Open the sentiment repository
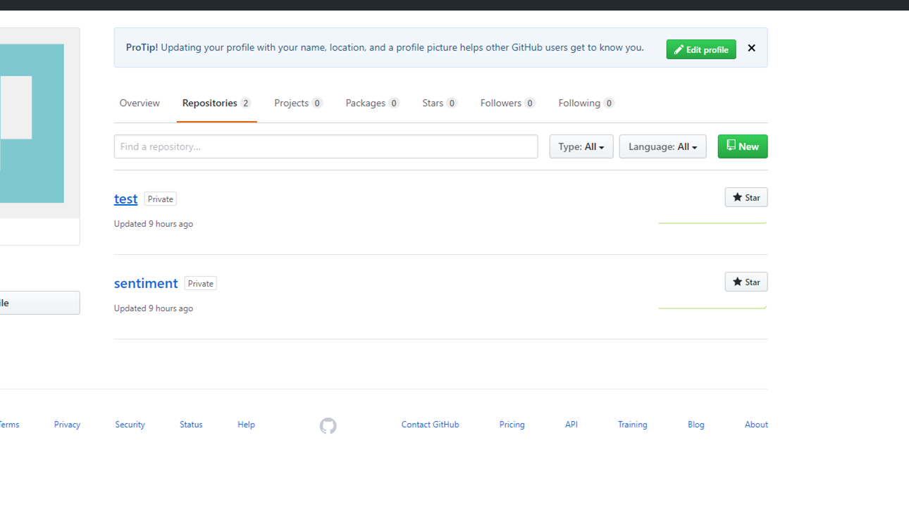This screenshot has width=909, height=507. pos(146,283)
